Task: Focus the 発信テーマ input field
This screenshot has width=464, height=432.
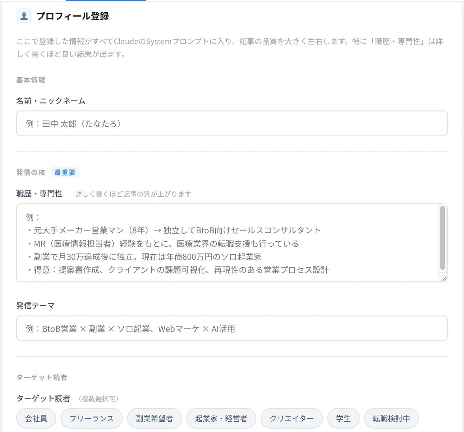Action: 232,328
